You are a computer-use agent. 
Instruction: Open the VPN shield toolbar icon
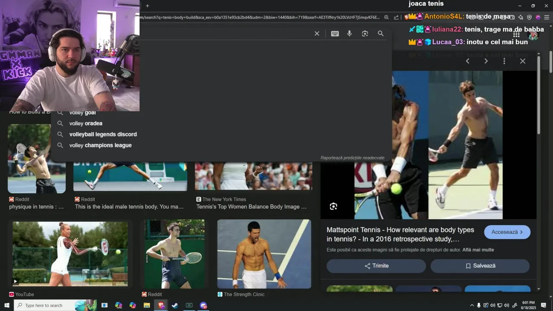click(x=529, y=17)
